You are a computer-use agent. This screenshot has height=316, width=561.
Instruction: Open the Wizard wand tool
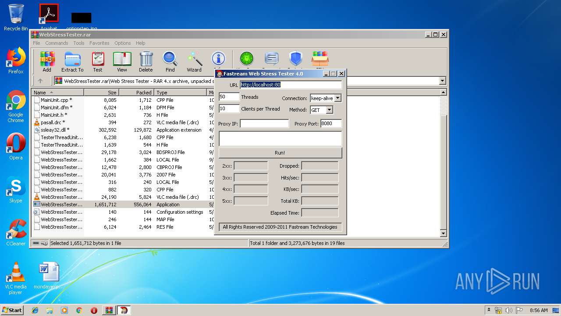tap(194, 61)
